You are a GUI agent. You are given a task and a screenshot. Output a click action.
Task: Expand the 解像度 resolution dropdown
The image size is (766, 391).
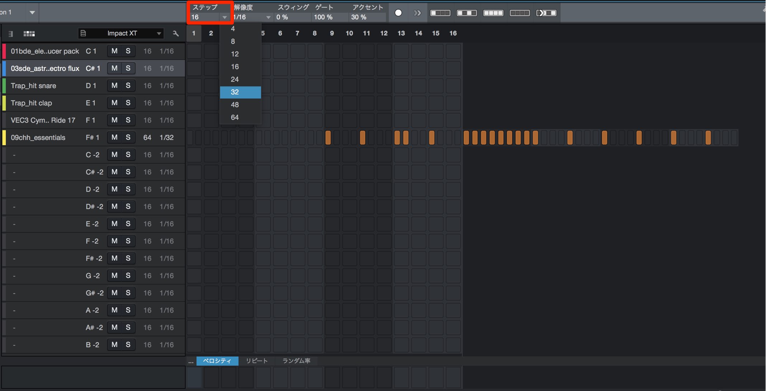click(x=268, y=17)
